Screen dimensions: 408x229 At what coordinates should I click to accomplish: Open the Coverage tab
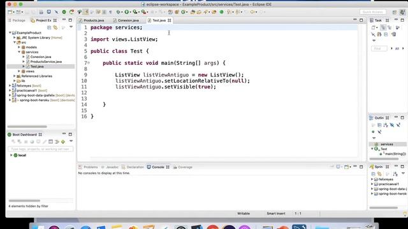[x=183, y=167]
